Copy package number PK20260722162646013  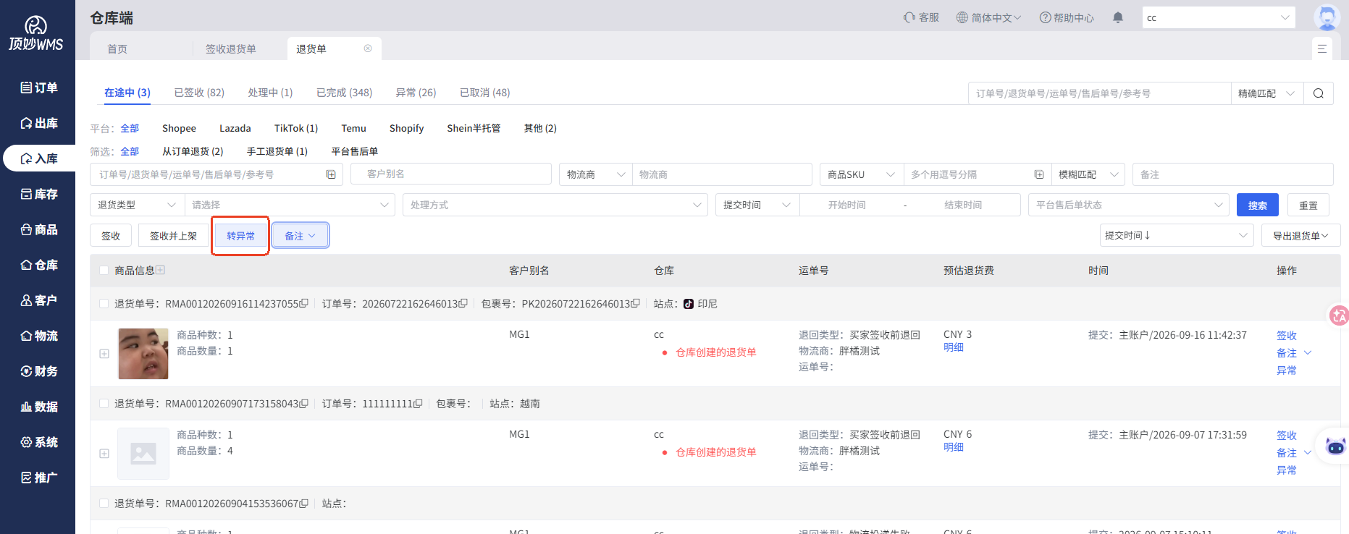click(635, 304)
